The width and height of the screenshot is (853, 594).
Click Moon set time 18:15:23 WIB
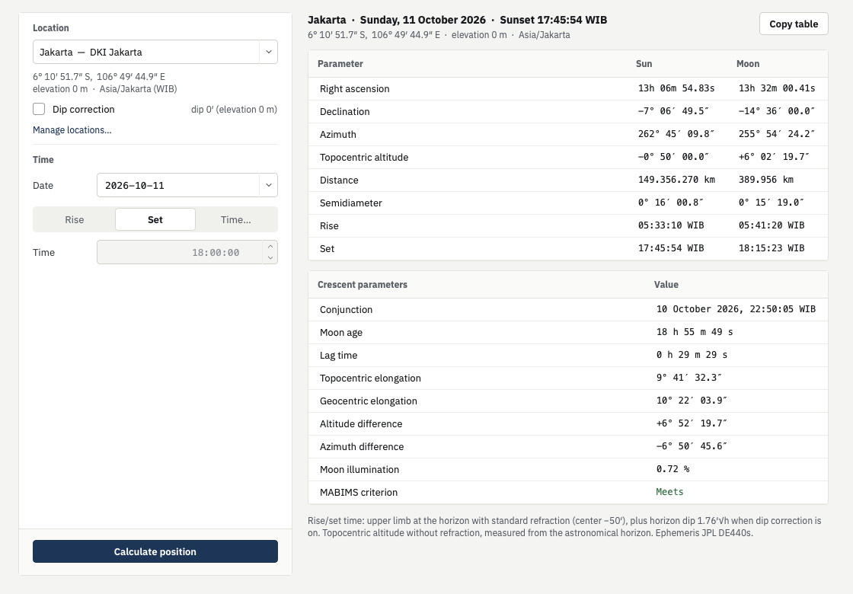[x=772, y=248]
